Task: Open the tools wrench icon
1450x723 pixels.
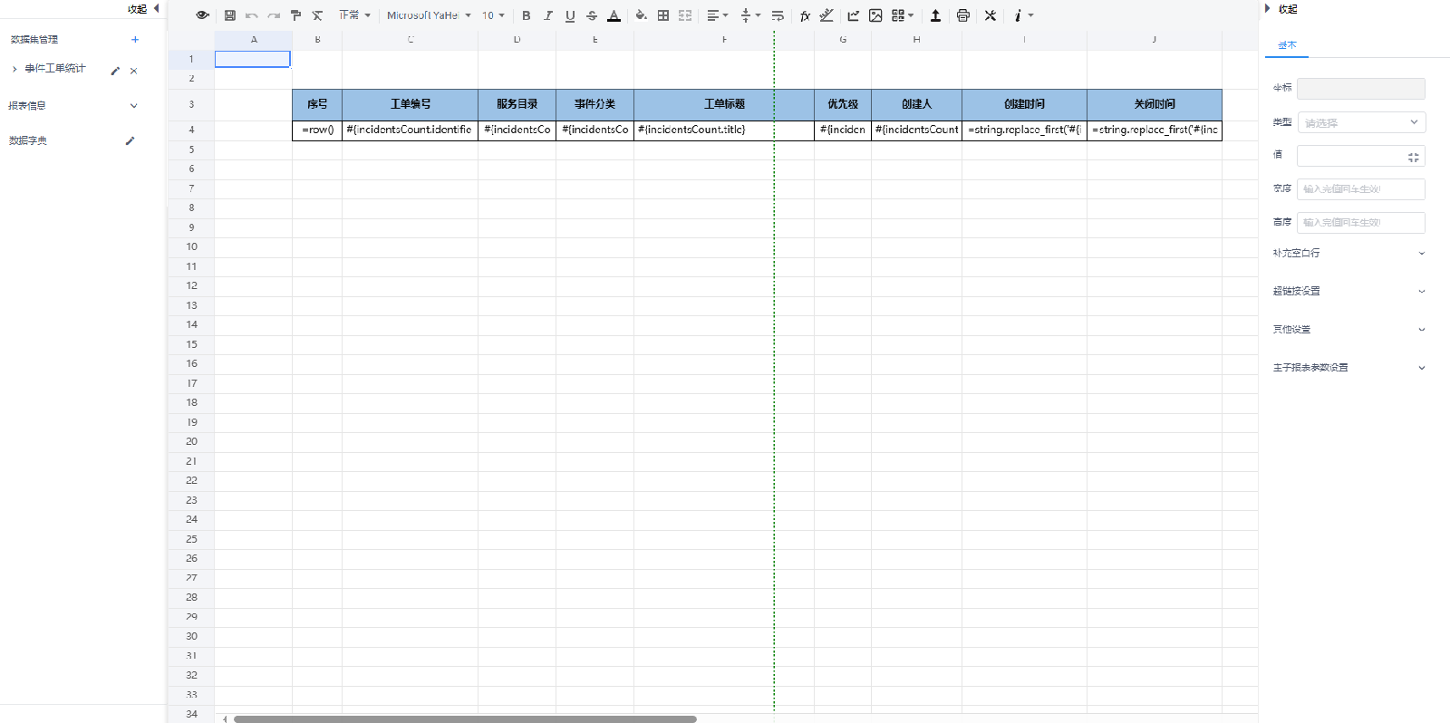Action: 991,15
